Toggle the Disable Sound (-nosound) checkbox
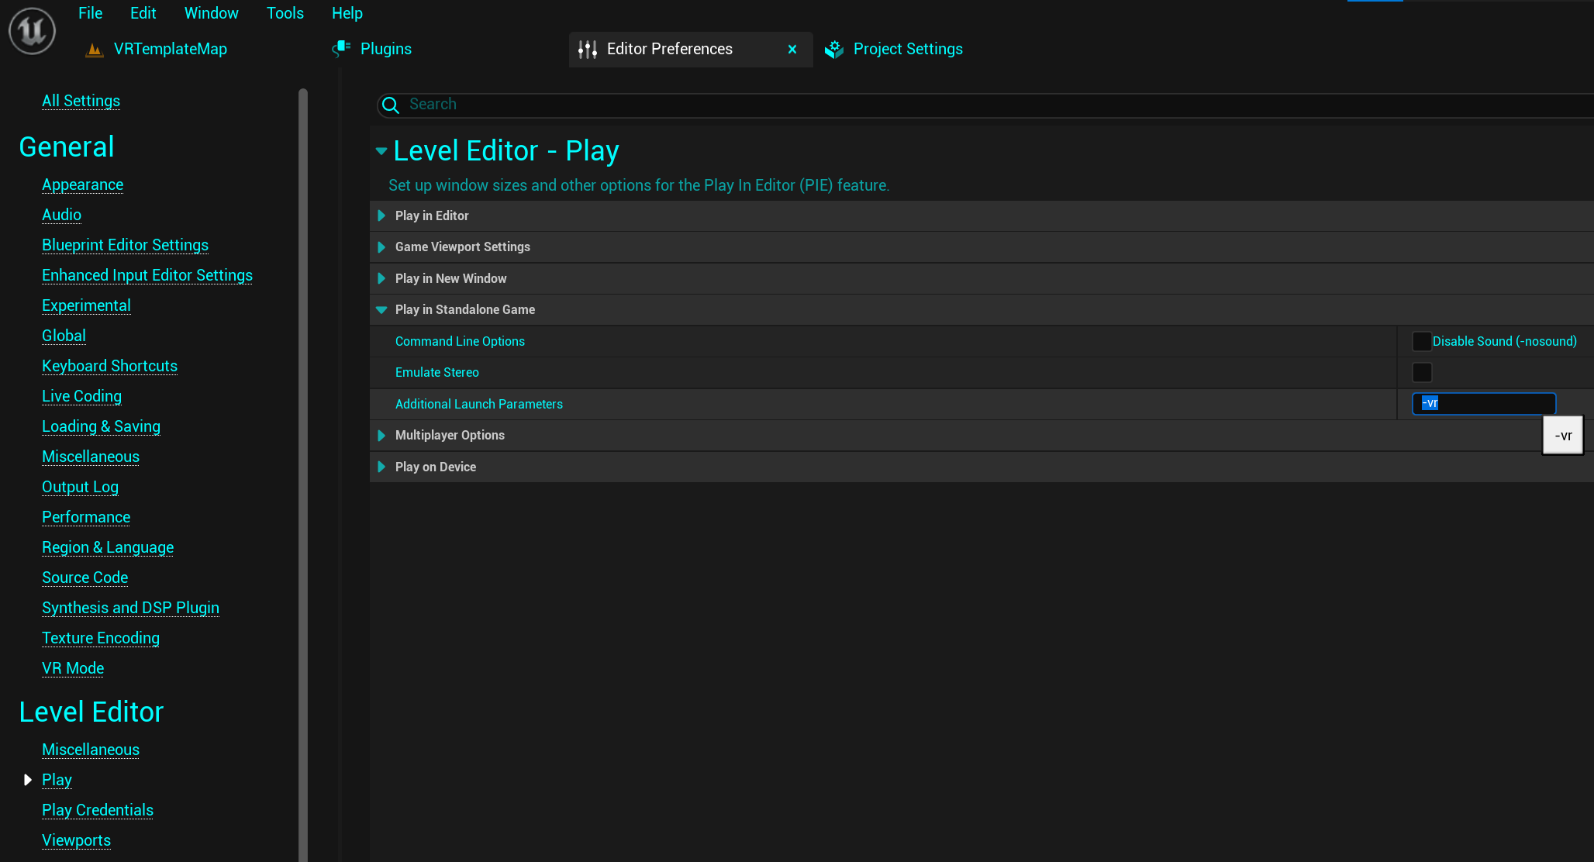The width and height of the screenshot is (1594, 862). pyautogui.click(x=1422, y=341)
